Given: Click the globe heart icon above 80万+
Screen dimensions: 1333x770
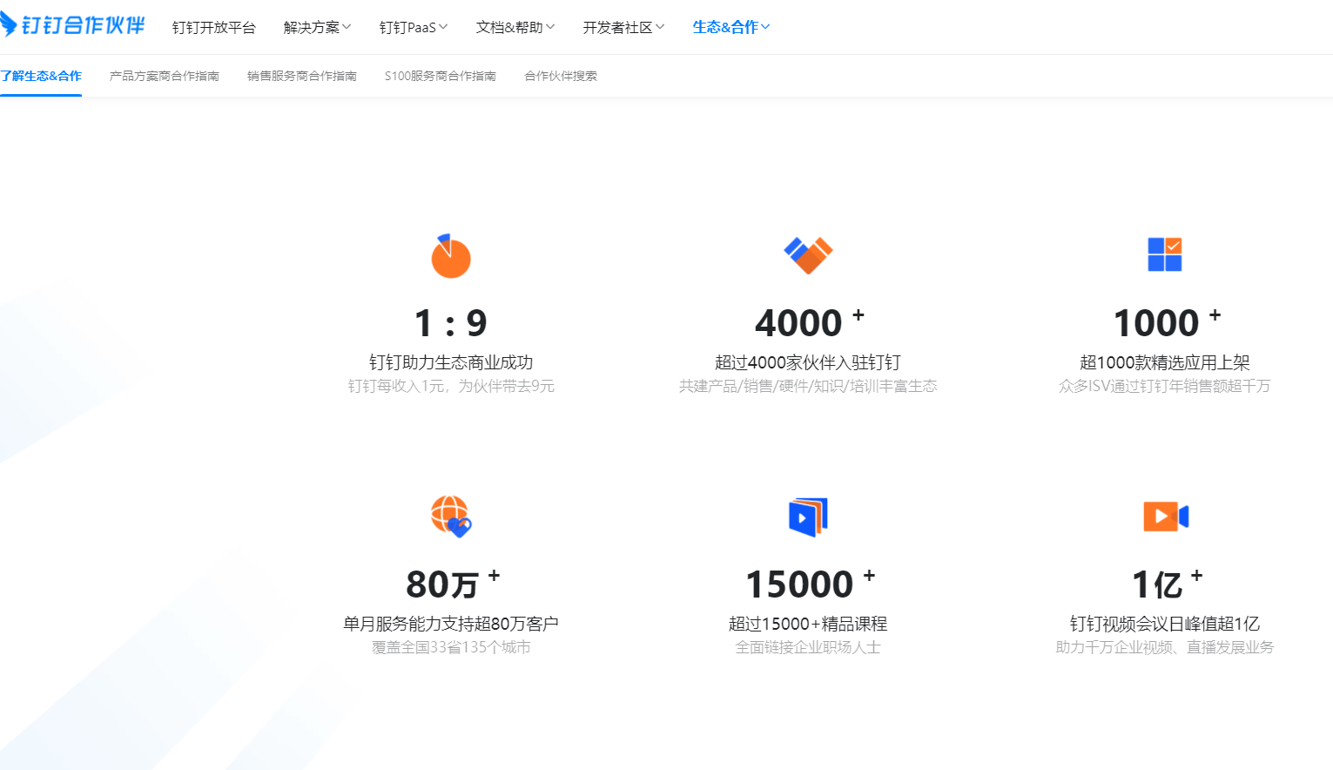Looking at the screenshot, I should point(451,517).
